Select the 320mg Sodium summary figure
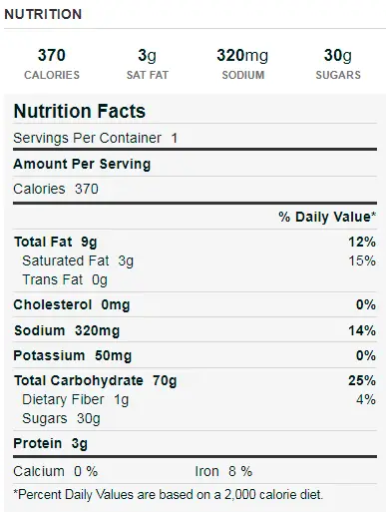Screen dimensions: 386x512 pyautogui.click(x=242, y=64)
